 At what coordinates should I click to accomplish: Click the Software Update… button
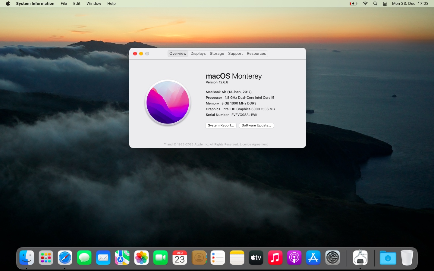coord(256,126)
